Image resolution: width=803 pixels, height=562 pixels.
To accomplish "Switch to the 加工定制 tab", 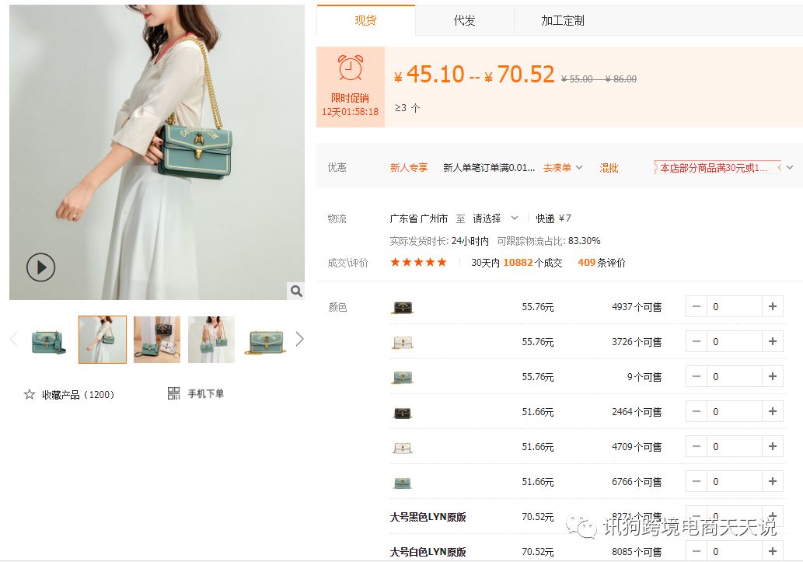I will coord(563,20).
